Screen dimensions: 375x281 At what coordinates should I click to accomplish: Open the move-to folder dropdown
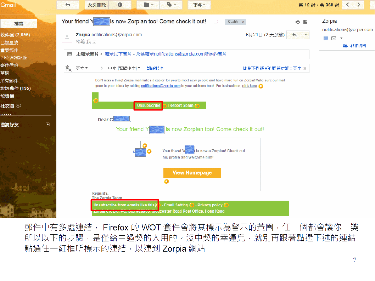(x=148, y=5)
